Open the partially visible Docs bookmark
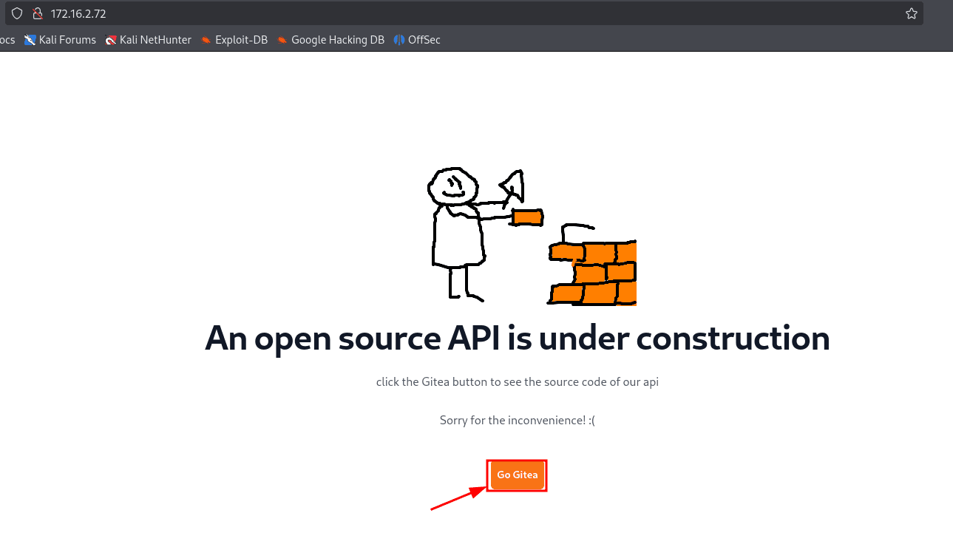The height and width of the screenshot is (547, 953). (x=7, y=40)
